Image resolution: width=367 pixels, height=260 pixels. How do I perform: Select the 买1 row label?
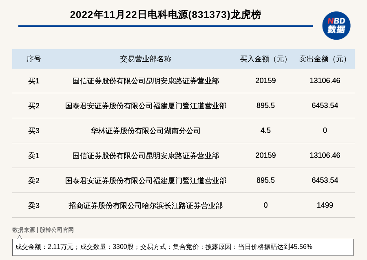(34, 81)
